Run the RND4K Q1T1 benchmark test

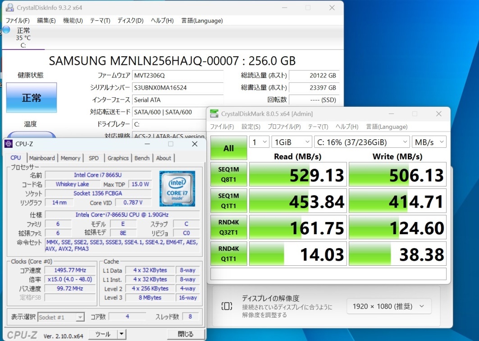(x=228, y=254)
